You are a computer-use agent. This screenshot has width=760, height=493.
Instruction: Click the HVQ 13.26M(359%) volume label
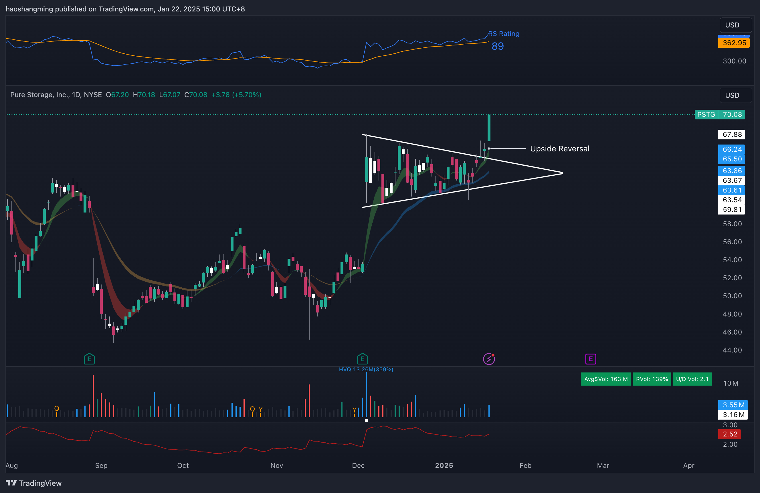coord(366,369)
